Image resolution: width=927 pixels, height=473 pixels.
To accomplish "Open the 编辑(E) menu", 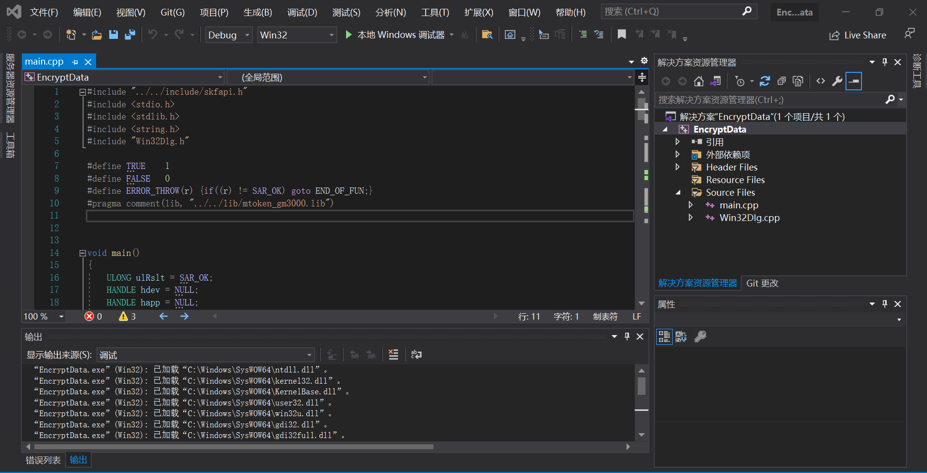I will tap(87, 12).
